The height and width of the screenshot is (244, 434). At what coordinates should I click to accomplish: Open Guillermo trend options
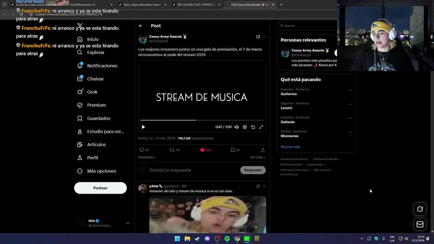click(x=350, y=90)
